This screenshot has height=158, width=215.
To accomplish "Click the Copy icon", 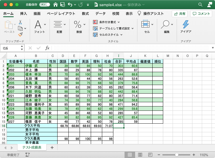I will click(20, 28).
